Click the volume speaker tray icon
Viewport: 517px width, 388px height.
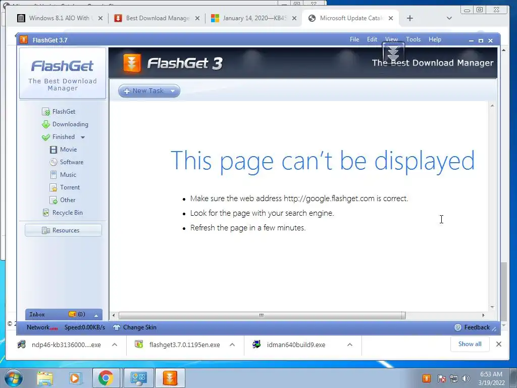(466, 378)
